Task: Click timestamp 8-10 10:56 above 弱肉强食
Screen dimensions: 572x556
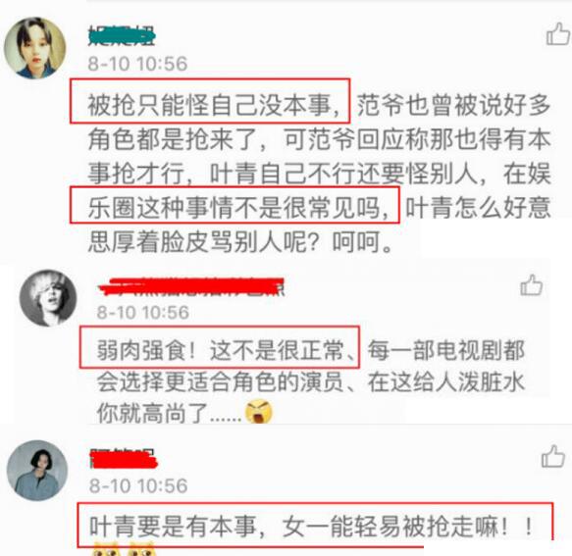Action: coord(142,313)
